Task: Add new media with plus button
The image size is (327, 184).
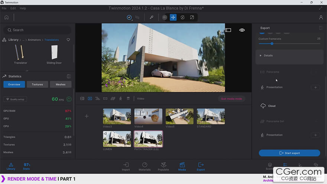Action: 87,116
